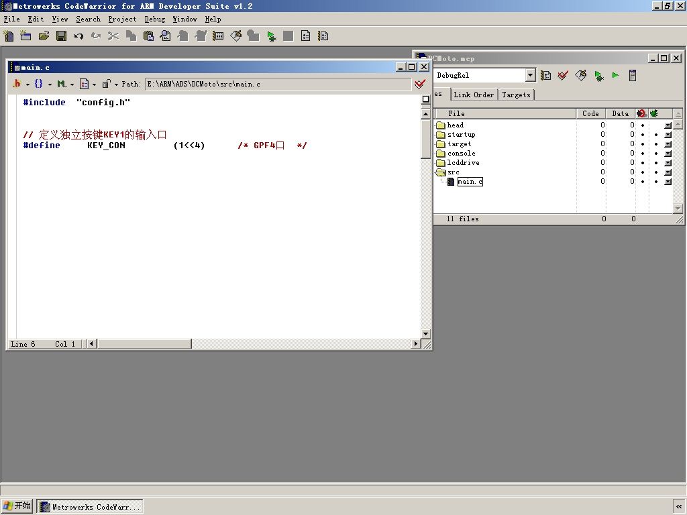Viewport: 687px width, 515px height.
Task: Select main.c in the project file list
Action: 470,181
